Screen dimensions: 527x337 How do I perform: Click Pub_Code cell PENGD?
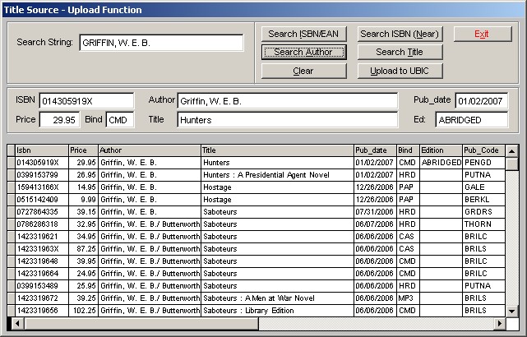[484, 163]
